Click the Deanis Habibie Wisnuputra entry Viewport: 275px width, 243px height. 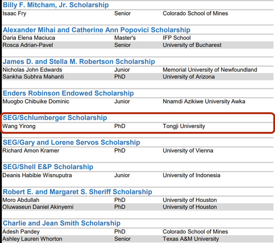[37, 175]
